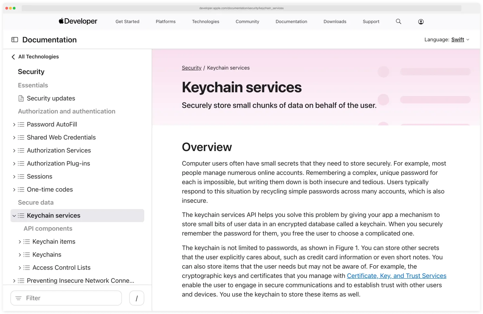The image size is (483, 314).
Task: Click the list icon beside Authorization Services
Action: [x=21, y=150]
